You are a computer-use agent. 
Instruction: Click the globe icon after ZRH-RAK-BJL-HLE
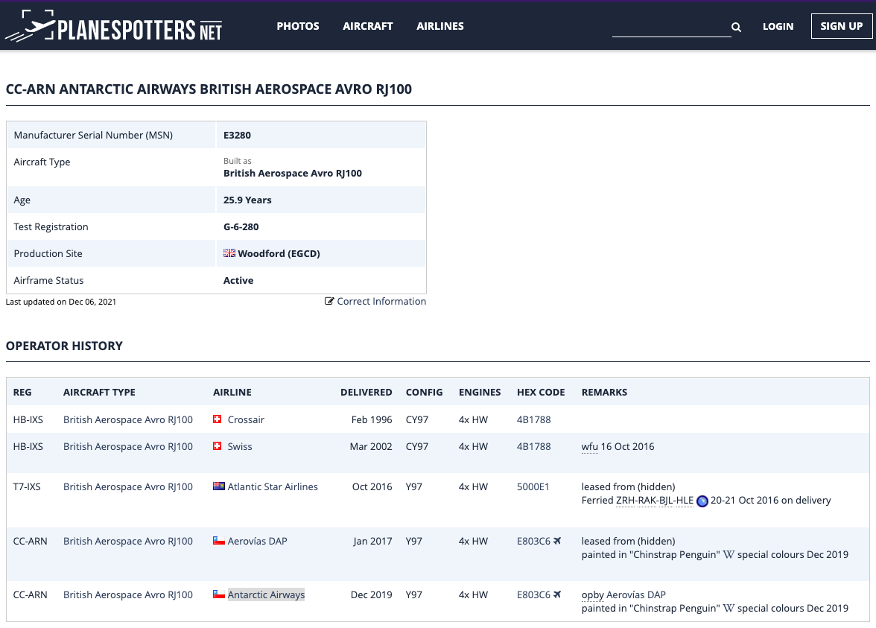[x=702, y=501]
